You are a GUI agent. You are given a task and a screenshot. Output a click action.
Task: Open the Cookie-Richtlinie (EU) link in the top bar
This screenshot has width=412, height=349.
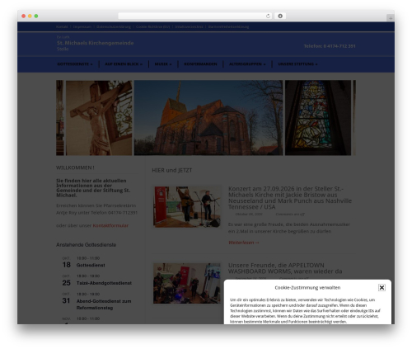(152, 26)
